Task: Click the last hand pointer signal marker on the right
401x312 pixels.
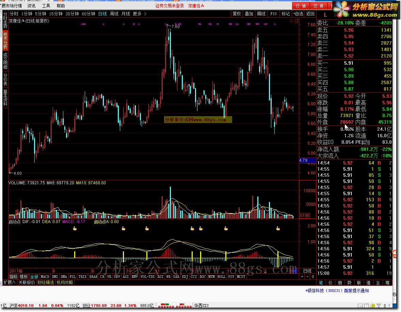Action: [x=278, y=228]
